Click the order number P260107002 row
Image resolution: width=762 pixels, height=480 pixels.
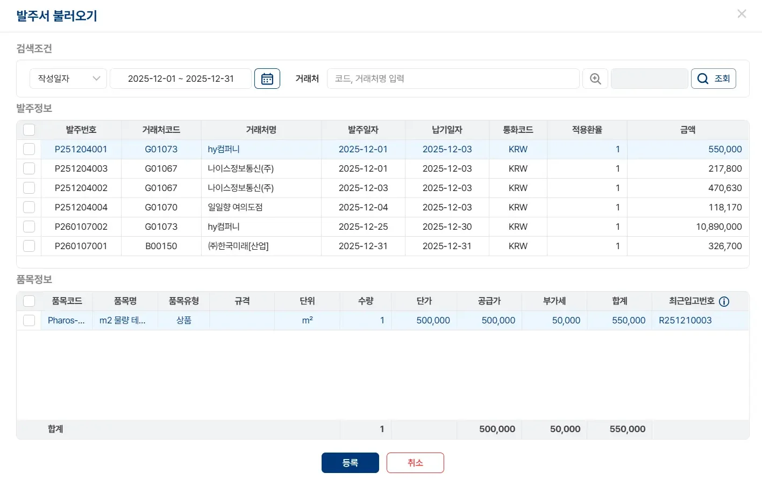[x=81, y=227]
